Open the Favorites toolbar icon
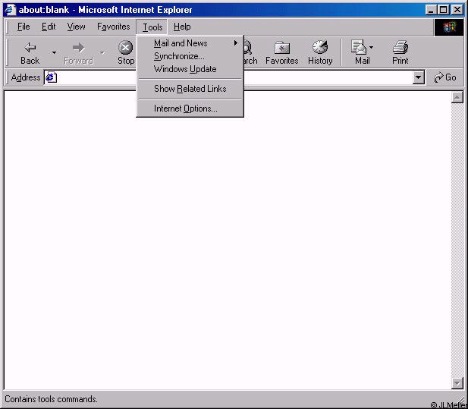 pyautogui.click(x=281, y=48)
